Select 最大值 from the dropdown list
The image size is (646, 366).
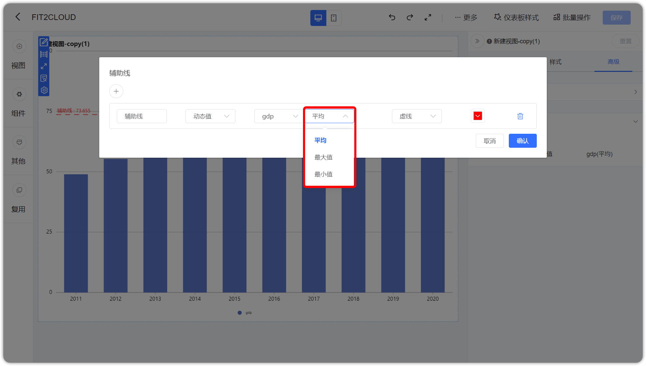pos(329,157)
